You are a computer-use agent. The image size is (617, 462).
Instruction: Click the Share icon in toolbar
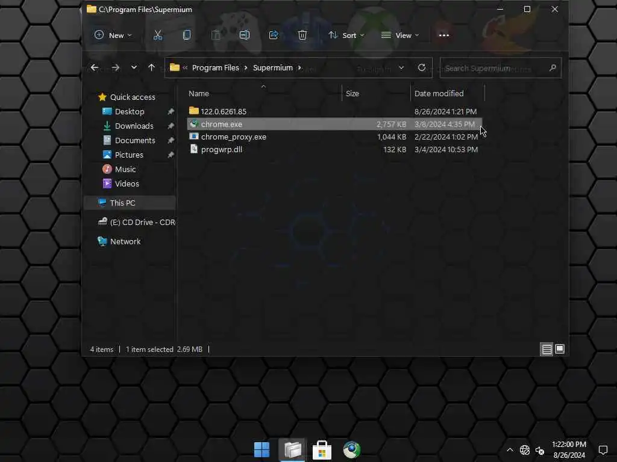274,35
